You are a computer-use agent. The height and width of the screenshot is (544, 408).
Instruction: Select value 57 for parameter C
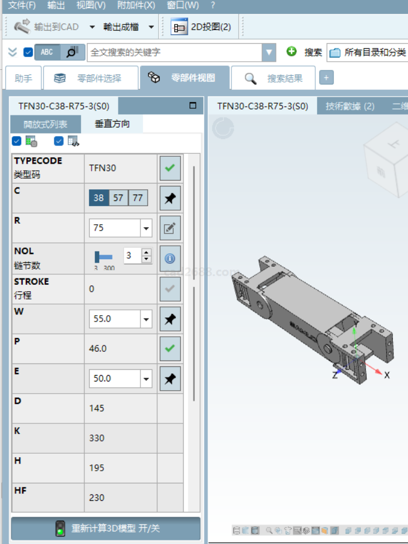118,198
